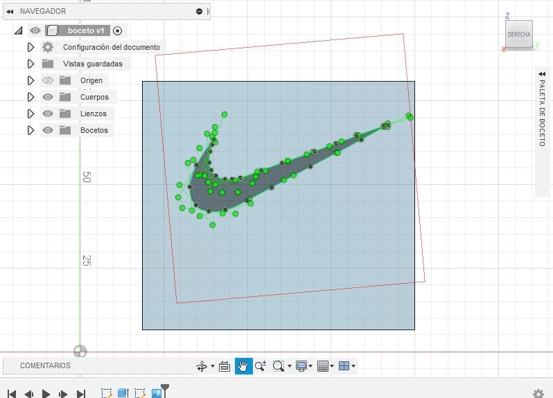Click the Viewports layout icon

[x=344, y=366]
